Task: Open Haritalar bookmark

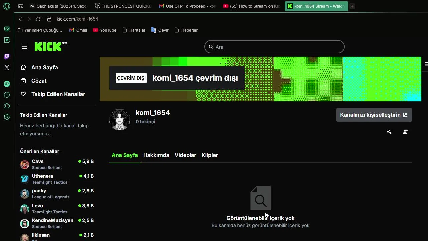Action: click(134, 30)
